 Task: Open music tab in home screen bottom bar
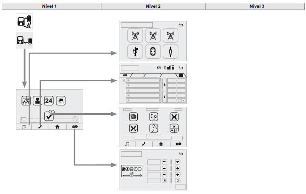pos(24,128)
